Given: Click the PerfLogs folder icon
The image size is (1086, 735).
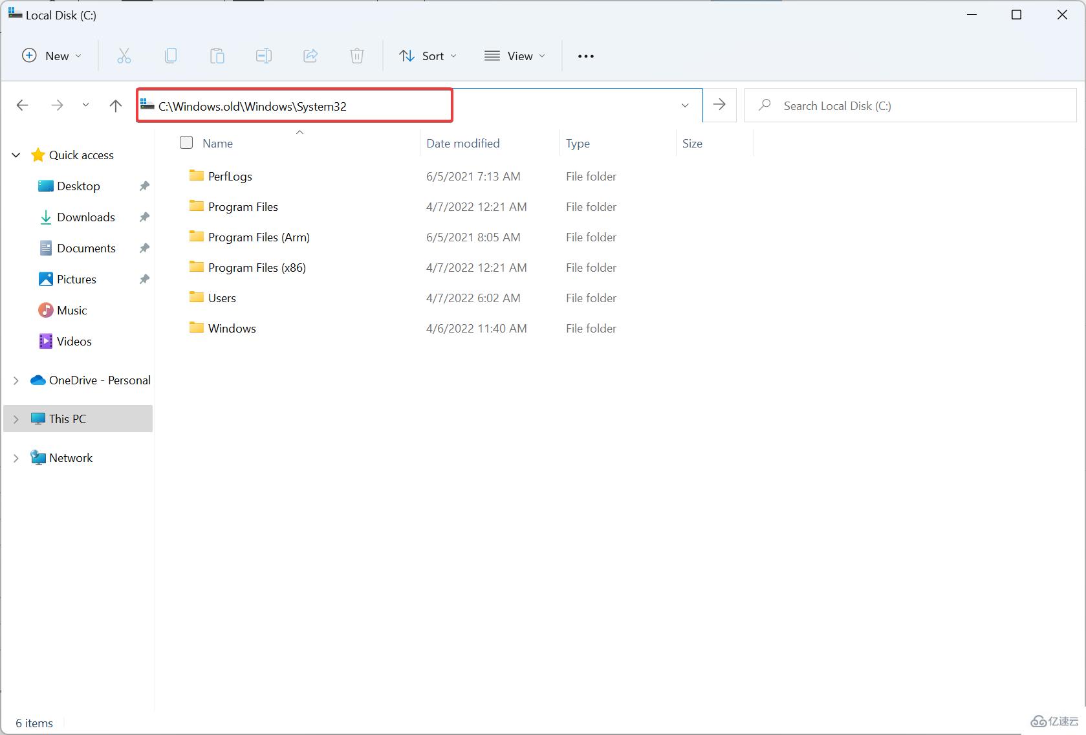Looking at the screenshot, I should point(197,175).
